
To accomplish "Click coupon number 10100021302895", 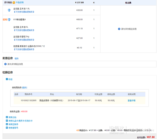I will pos(29,101).
